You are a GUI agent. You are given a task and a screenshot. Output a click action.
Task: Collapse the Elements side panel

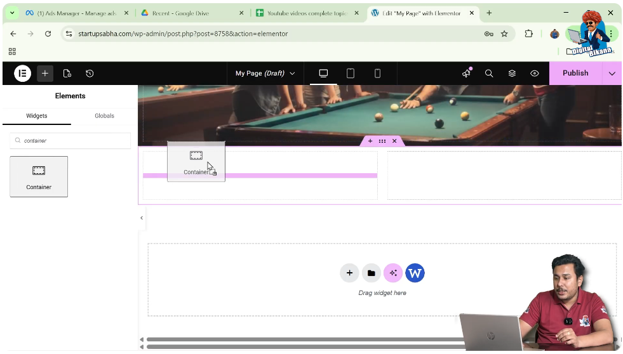142,218
